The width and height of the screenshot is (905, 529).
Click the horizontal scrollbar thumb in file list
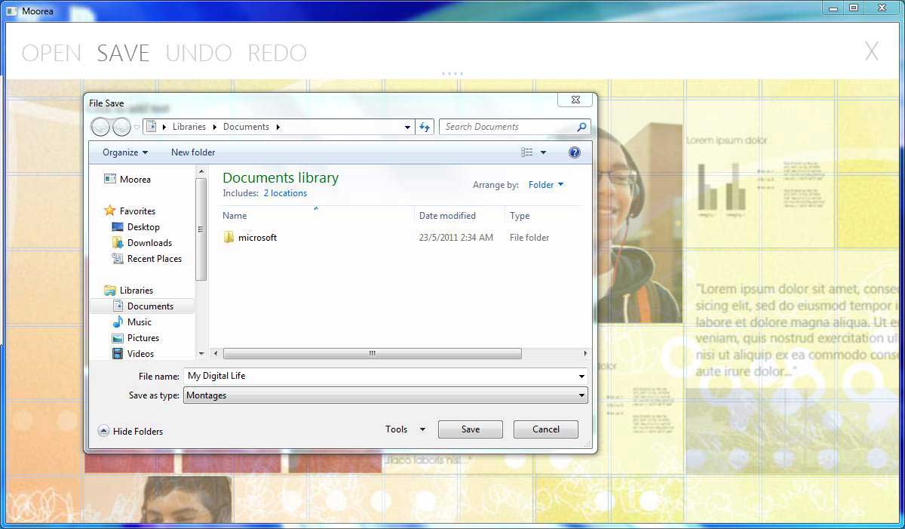[373, 353]
